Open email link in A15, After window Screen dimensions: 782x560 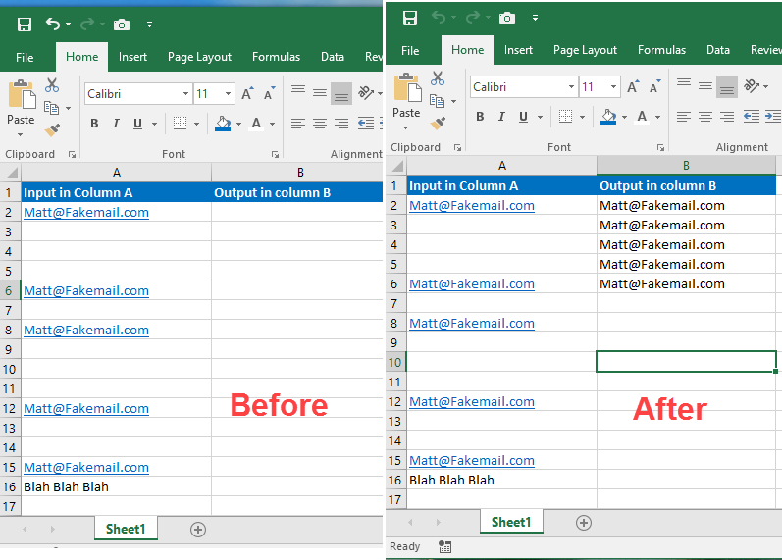472,460
